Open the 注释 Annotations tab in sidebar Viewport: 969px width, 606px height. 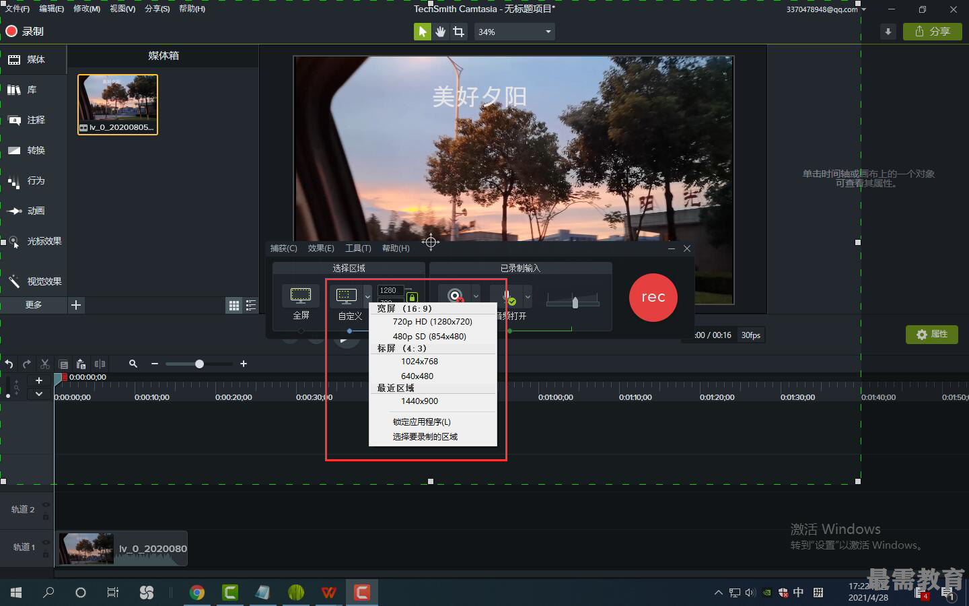[x=34, y=120]
